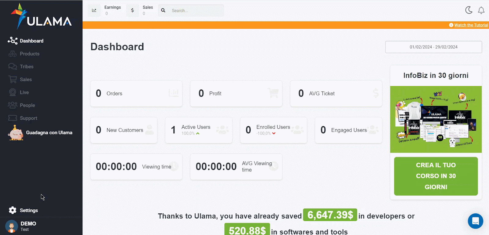489x235 pixels.
Task: Click the New Customers person icon
Action: coord(149,130)
